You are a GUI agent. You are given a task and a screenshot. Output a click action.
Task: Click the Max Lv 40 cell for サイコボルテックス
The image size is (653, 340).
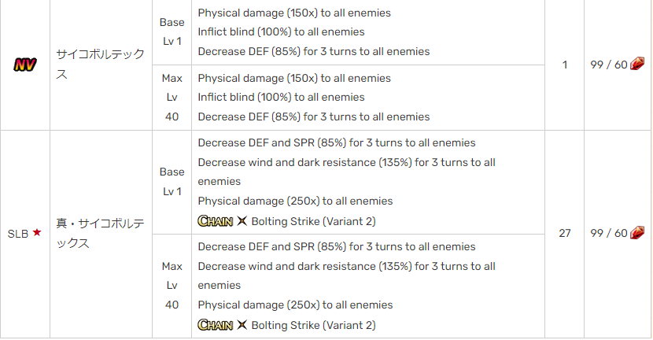coord(172,98)
